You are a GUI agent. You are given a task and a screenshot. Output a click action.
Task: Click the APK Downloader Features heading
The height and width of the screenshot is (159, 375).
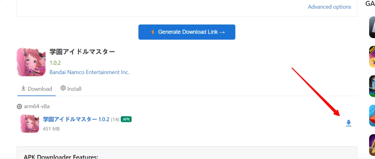(61, 157)
